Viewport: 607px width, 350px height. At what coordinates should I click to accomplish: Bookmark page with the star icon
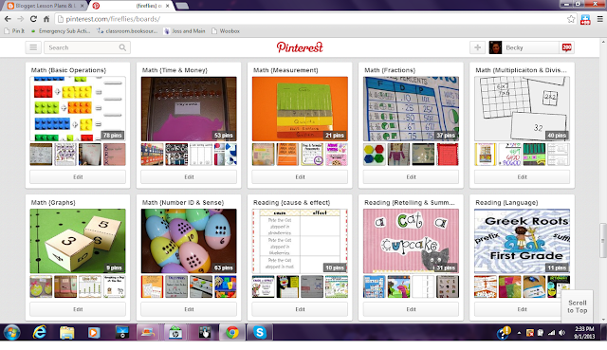point(571,19)
